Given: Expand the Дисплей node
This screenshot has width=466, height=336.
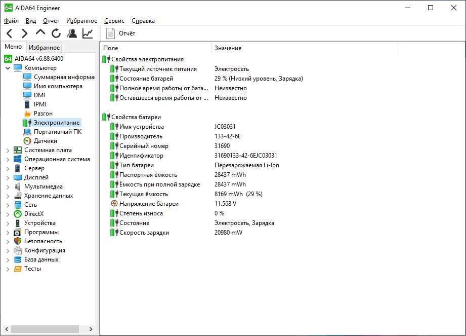Looking at the screenshot, I should pyautogui.click(x=8, y=178).
